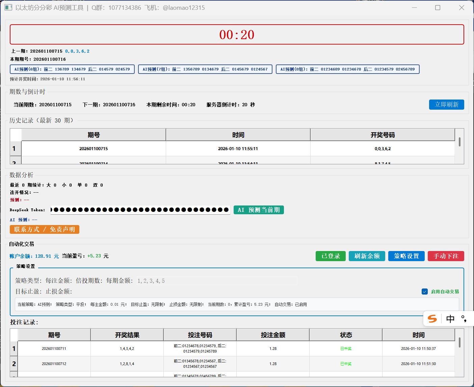The width and height of the screenshot is (474, 387).
Task: Click the DeepSeek Token input field
Action: pyautogui.click(x=141, y=210)
